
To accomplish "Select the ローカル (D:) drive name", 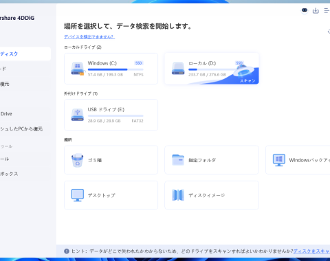I will pos(202,63).
